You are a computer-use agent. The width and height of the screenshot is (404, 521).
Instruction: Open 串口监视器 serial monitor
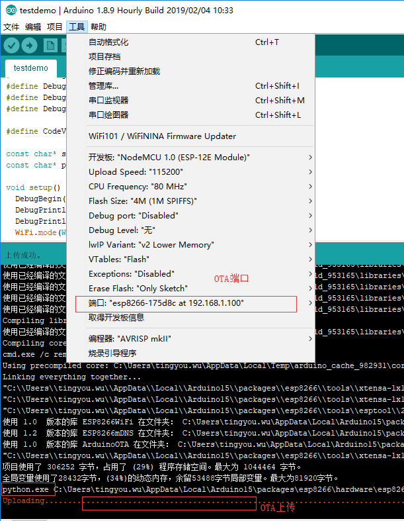190,101
